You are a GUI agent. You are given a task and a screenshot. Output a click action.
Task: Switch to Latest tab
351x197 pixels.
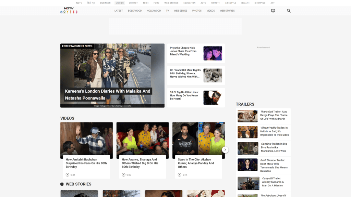[118, 11]
